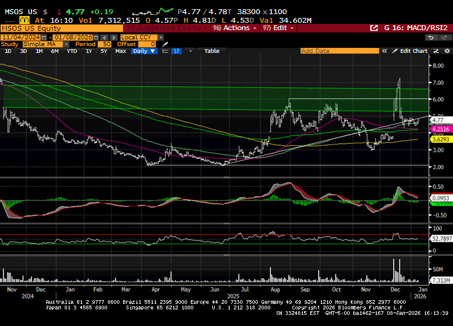Click the Edit Chart button
This screenshot has width=453, height=326.
(x=410, y=51)
